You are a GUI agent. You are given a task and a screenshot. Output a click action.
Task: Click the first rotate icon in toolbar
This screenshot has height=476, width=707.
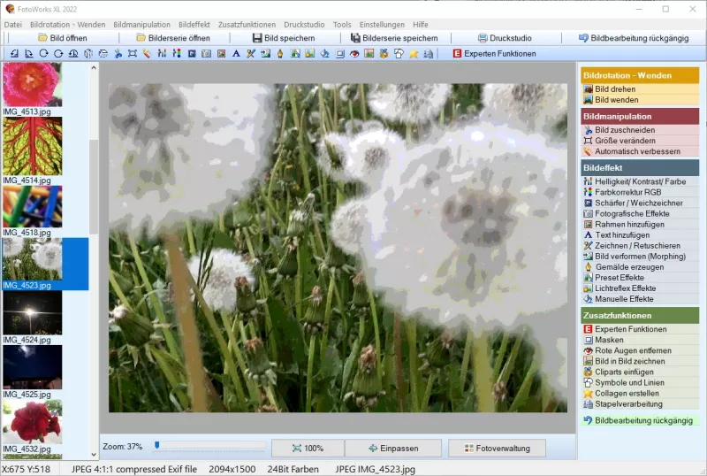[x=13, y=54]
